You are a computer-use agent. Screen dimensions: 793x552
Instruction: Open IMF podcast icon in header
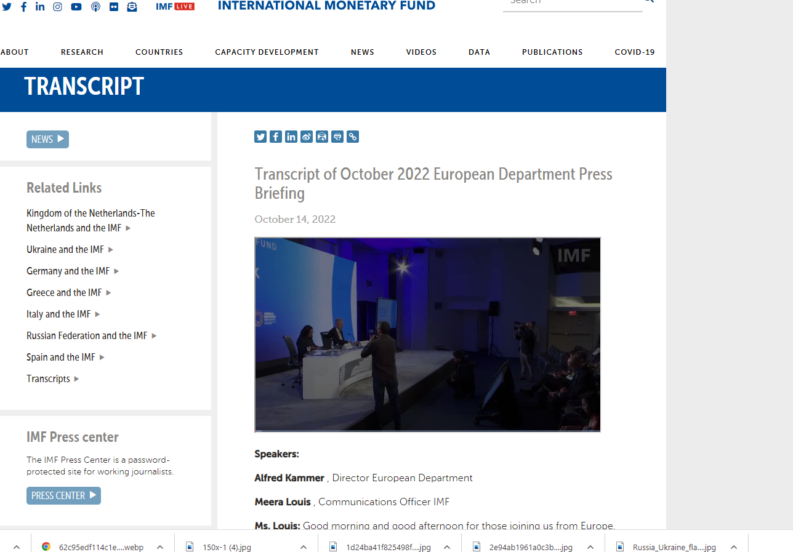click(x=95, y=7)
